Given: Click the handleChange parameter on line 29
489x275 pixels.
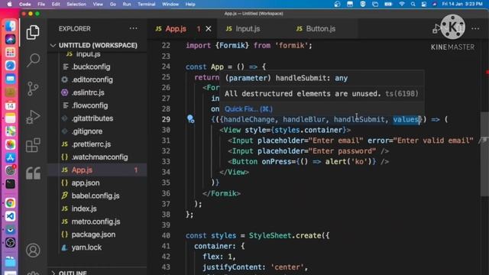Looking at the screenshot, I should [x=249, y=119].
